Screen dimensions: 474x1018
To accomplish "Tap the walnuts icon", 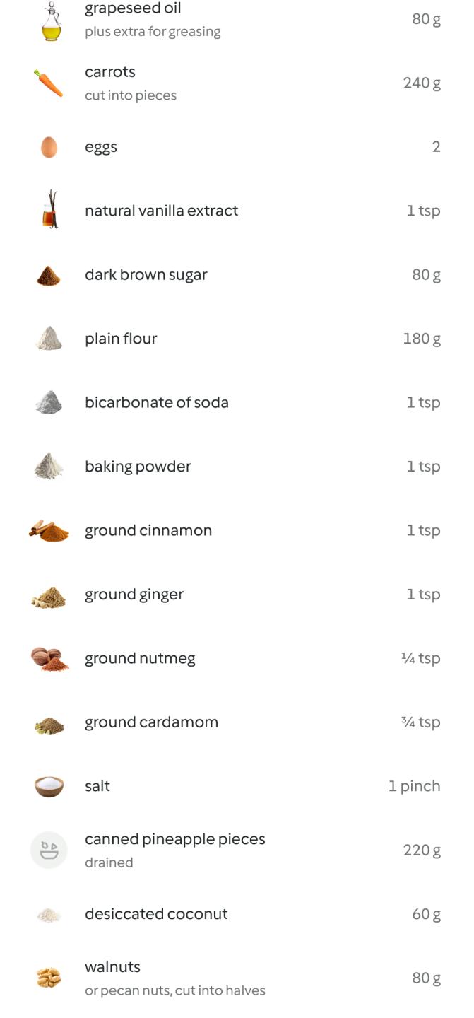I will (49, 978).
